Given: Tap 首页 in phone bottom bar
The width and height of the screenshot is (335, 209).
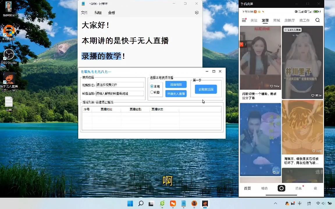Looking at the screenshot, I should click(x=247, y=188).
